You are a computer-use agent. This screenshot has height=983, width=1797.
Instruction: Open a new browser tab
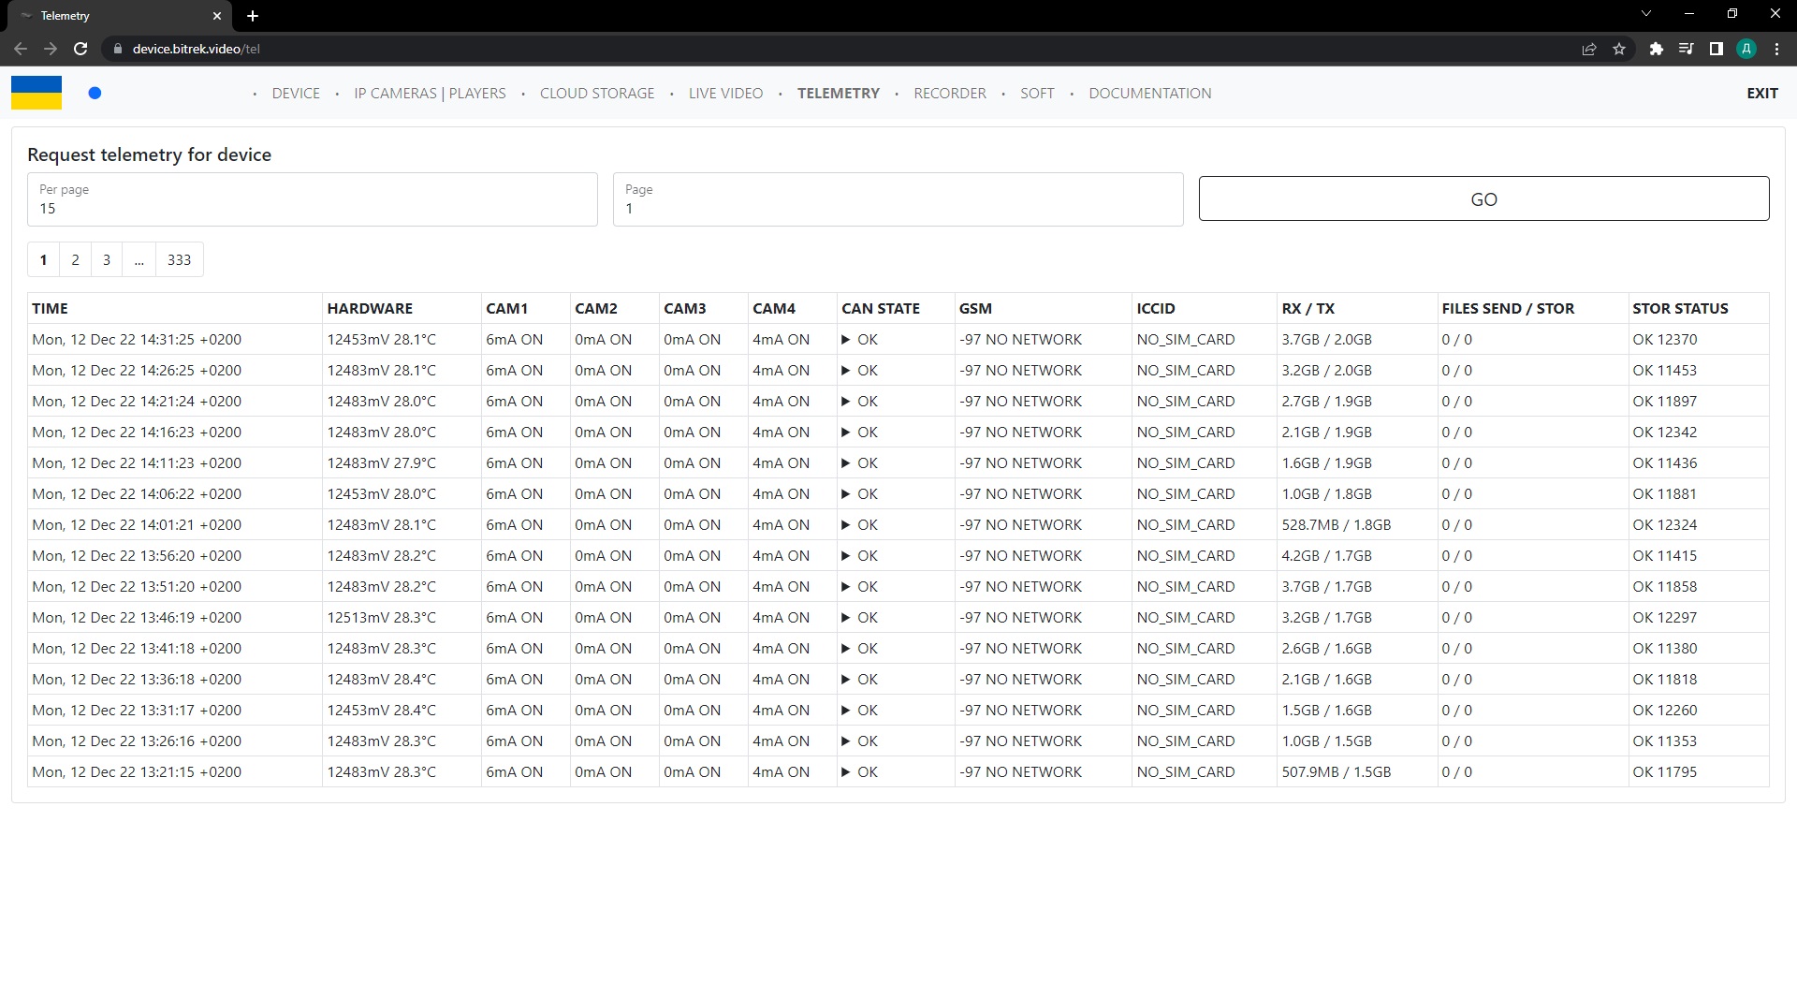coord(253,16)
